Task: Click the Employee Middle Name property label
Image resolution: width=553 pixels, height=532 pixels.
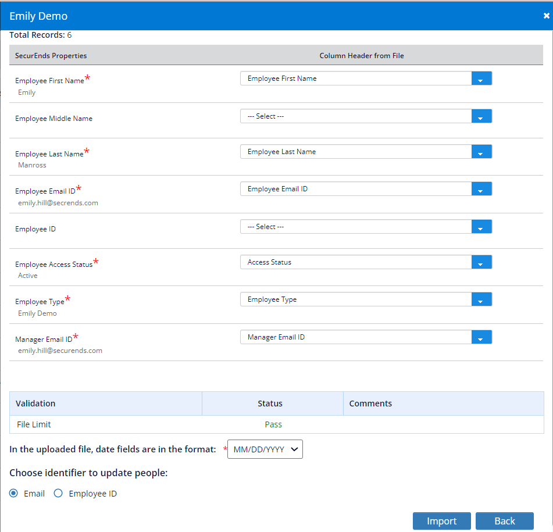Action: coord(53,119)
